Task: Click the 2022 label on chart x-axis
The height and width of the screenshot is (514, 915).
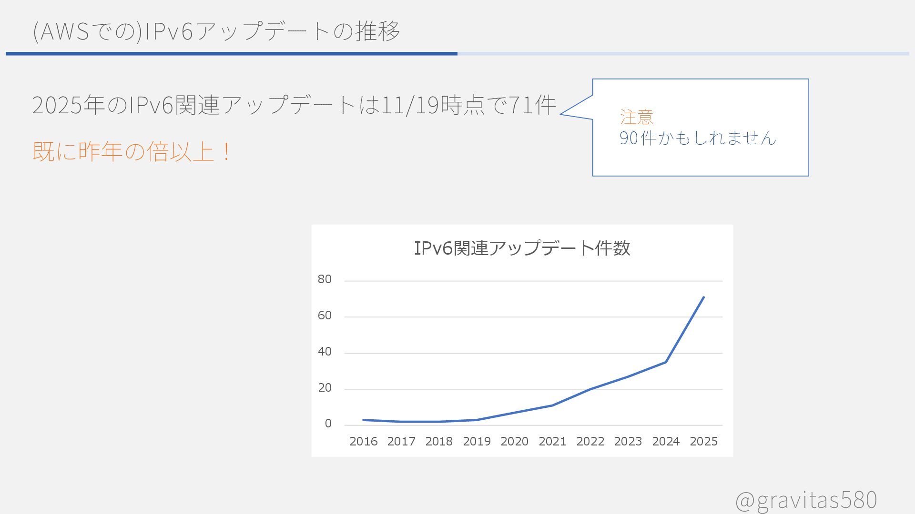Action: click(x=590, y=442)
